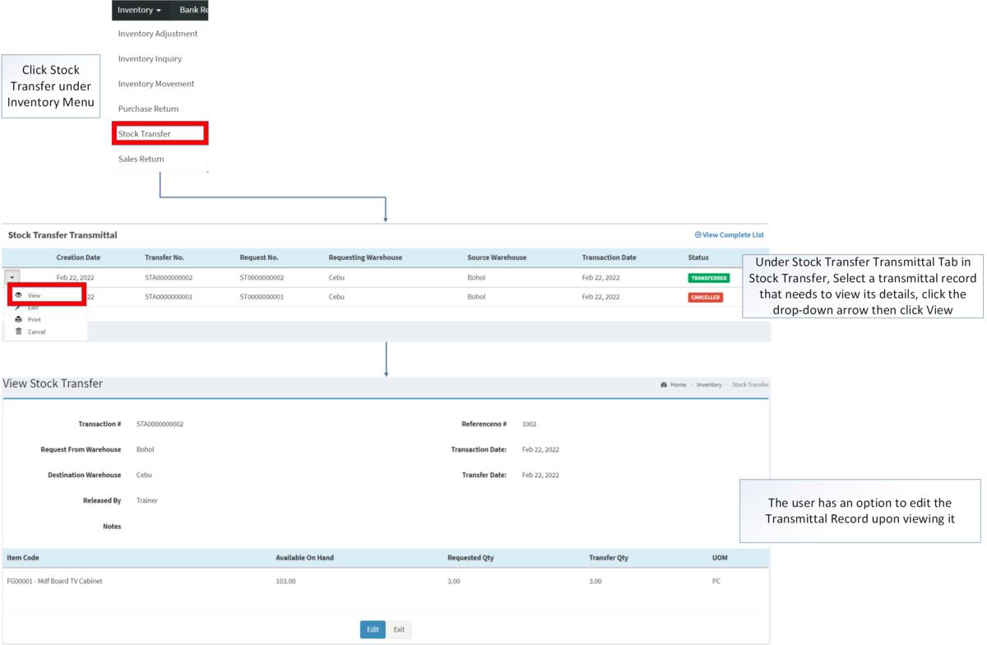Screen dimensions: 987x645
Task: Click the eye icon next to View
Action: [x=19, y=295]
